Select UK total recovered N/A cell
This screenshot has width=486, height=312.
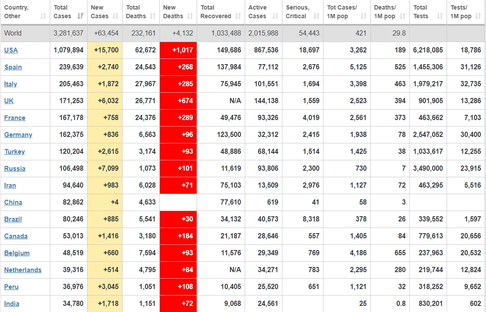[x=221, y=101]
